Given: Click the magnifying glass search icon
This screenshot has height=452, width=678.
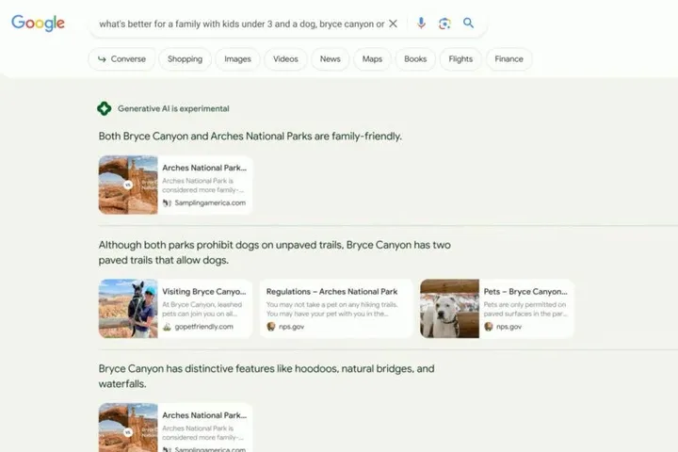Looking at the screenshot, I should pos(469,24).
